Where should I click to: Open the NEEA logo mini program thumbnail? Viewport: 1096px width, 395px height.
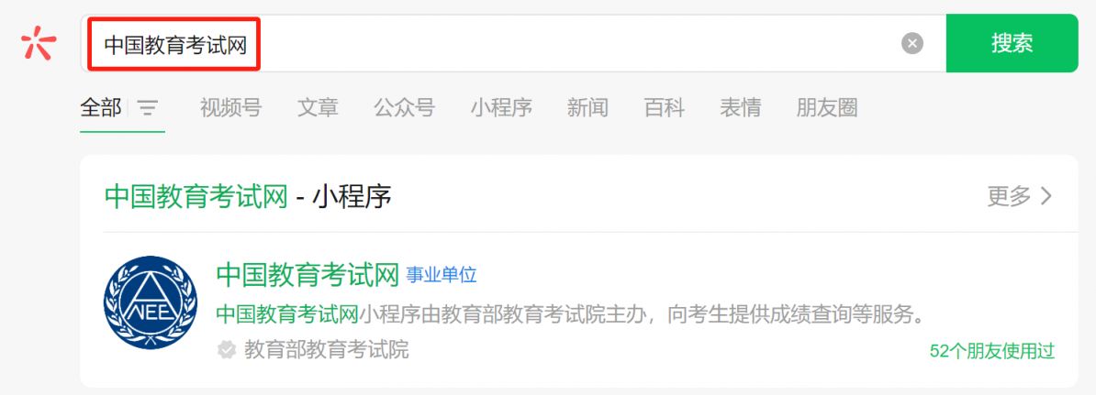tap(151, 302)
